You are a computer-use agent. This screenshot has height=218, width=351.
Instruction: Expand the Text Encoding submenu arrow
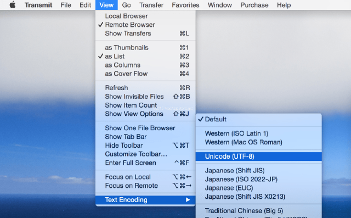[188, 200]
